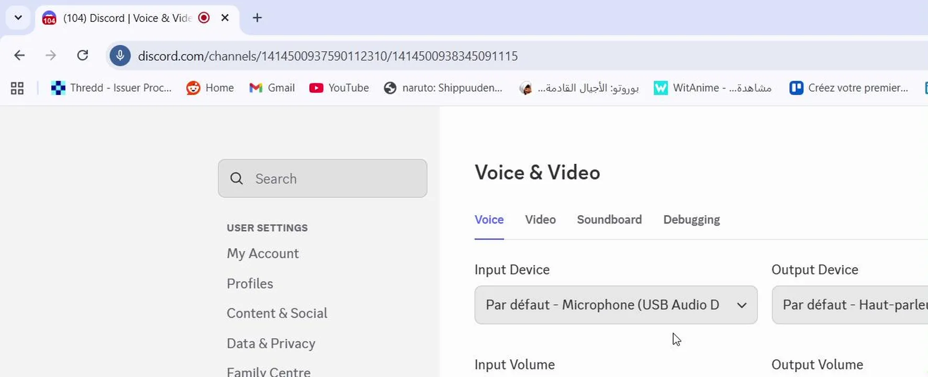
Task: Switch to the Soundboard tab
Action: pyautogui.click(x=609, y=219)
